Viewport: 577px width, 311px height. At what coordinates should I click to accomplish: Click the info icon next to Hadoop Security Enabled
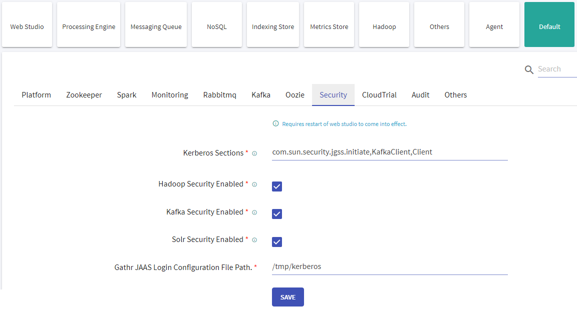click(254, 184)
